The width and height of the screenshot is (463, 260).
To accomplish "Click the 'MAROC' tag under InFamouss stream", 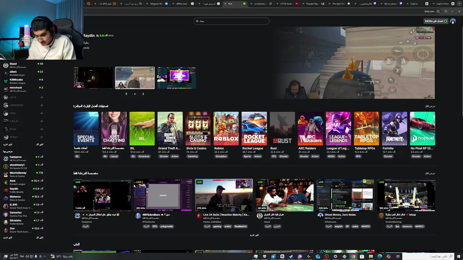I will [x=366, y=226].
